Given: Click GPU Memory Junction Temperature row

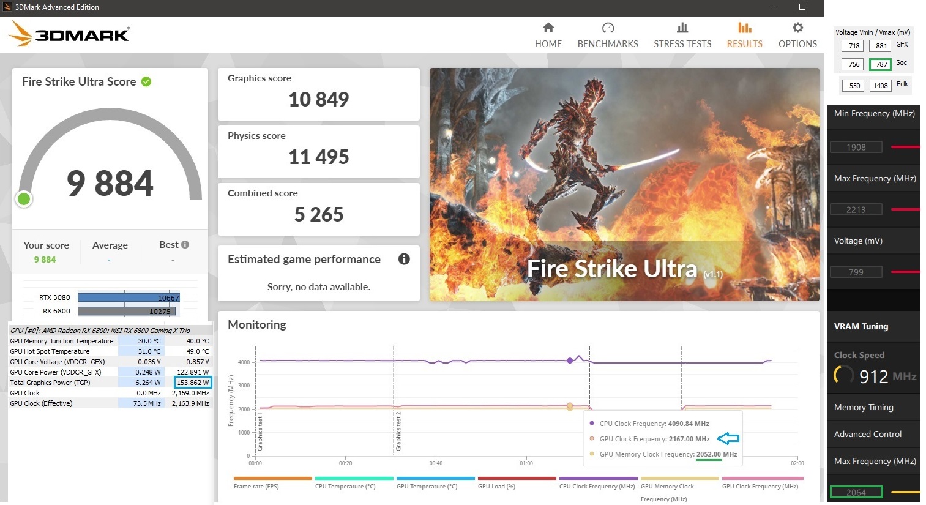Looking at the screenshot, I should [110, 341].
